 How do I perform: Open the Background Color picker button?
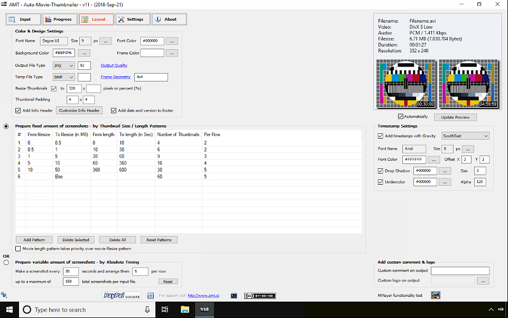pyautogui.click(x=84, y=53)
